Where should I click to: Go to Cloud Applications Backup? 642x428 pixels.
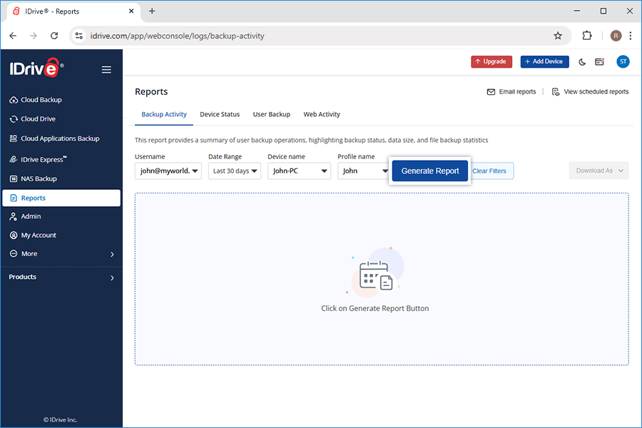54,138
